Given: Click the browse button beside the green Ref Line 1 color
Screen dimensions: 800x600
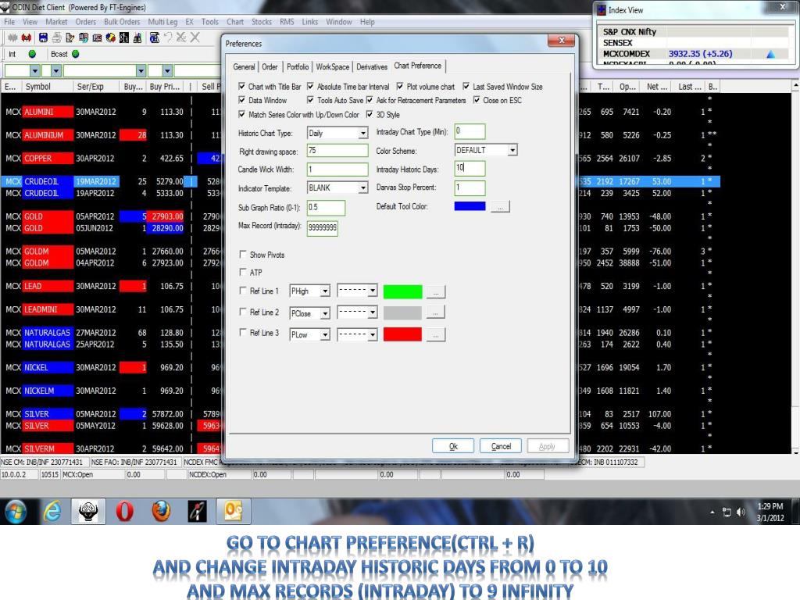Looking at the screenshot, I should (x=436, y=292).
